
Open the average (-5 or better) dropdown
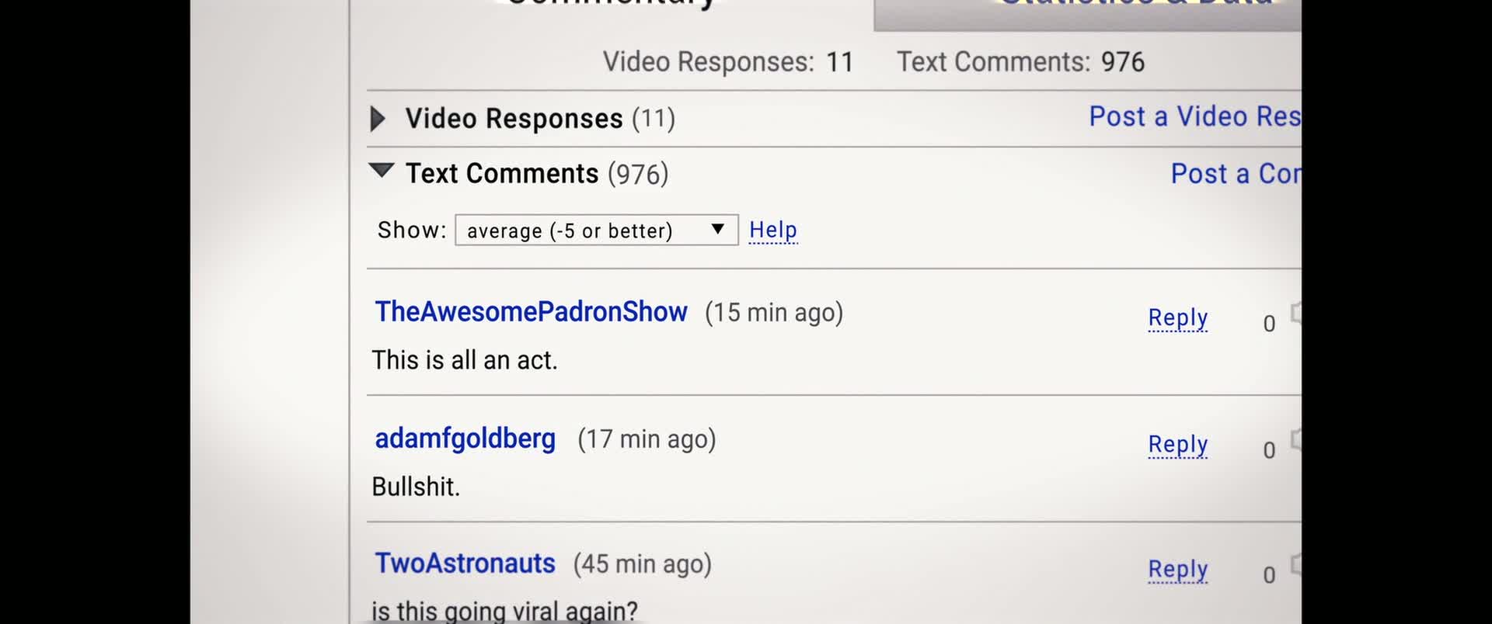(x=596, y=230)
